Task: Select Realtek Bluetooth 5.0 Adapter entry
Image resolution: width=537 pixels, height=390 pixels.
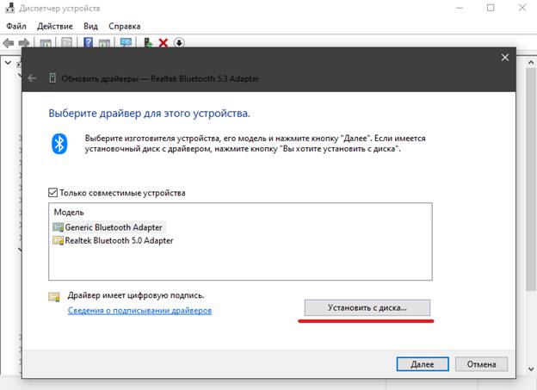Action: (x=113, y=240)
